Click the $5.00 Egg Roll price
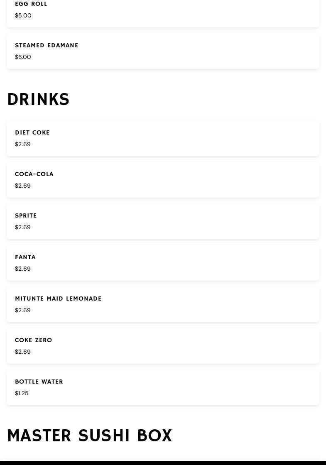This screenshot has height=465, width=326. point(23,16)
